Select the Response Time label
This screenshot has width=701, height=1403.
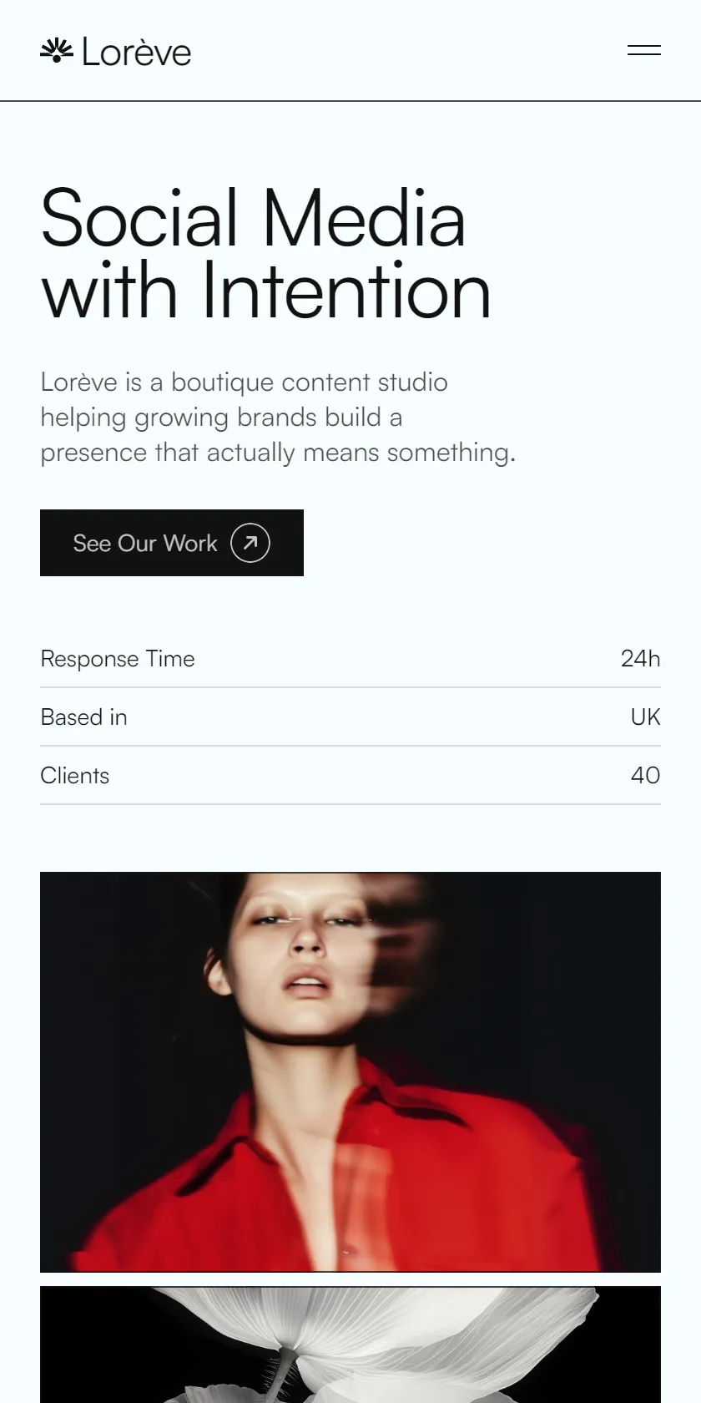click(x=118, y=659)
